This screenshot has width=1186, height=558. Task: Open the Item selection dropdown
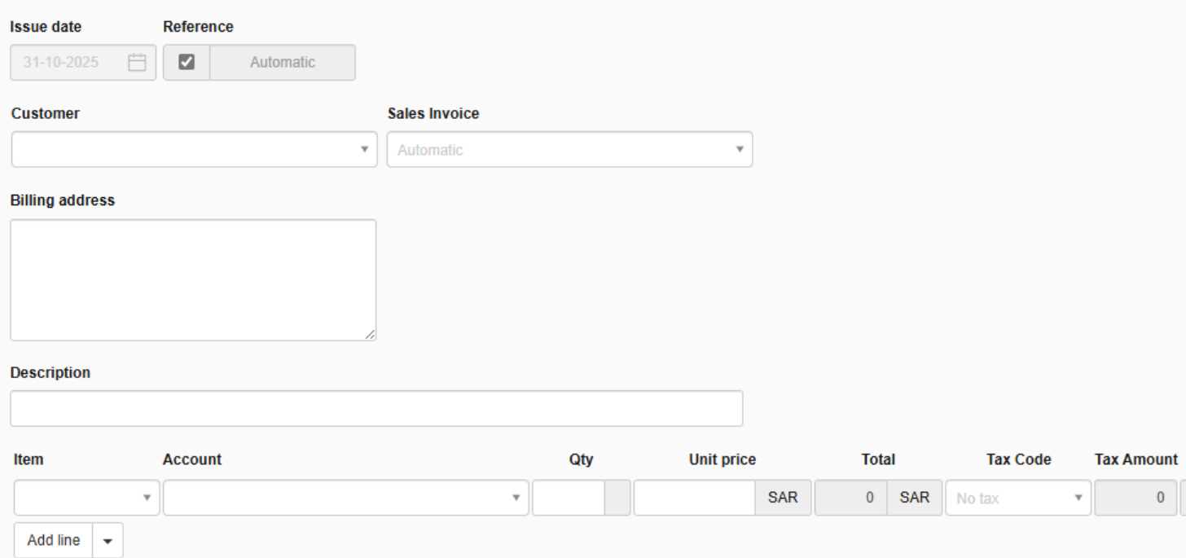tap(86, 498)
